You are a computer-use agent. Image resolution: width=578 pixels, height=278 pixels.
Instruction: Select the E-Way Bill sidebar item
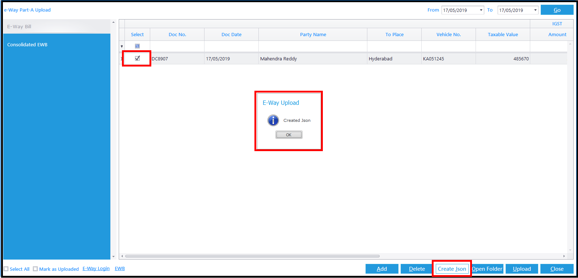coord(57,26)
